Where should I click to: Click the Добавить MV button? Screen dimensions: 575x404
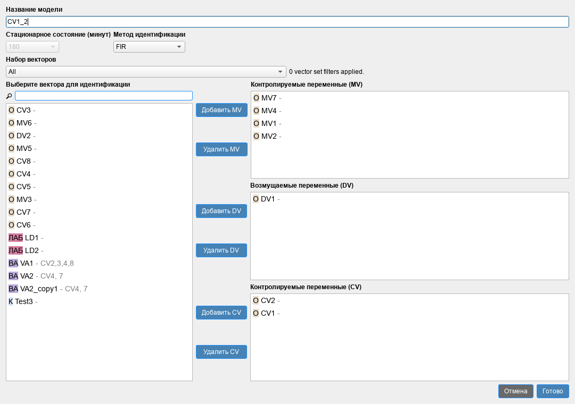pyautogui.click(x=221, y=110)
